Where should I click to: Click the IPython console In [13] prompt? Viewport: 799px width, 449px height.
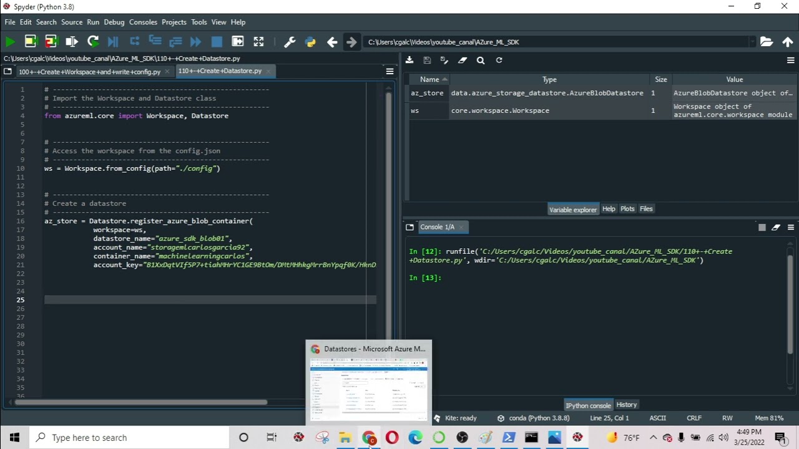coord(426,278)
